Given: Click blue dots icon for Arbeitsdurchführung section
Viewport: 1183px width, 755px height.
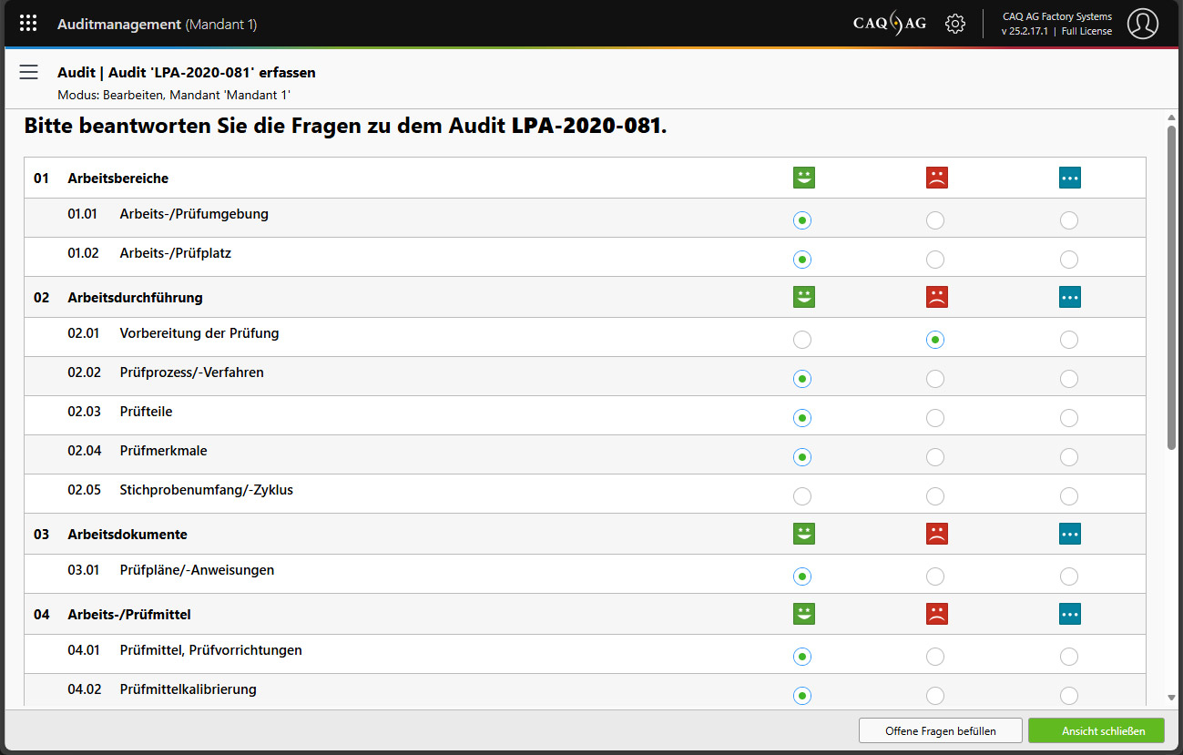Looking at the screenshot, I should click(1069, 297).
